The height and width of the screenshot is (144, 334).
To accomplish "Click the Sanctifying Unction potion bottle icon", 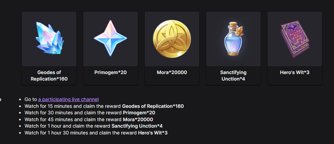I will 233,39.
